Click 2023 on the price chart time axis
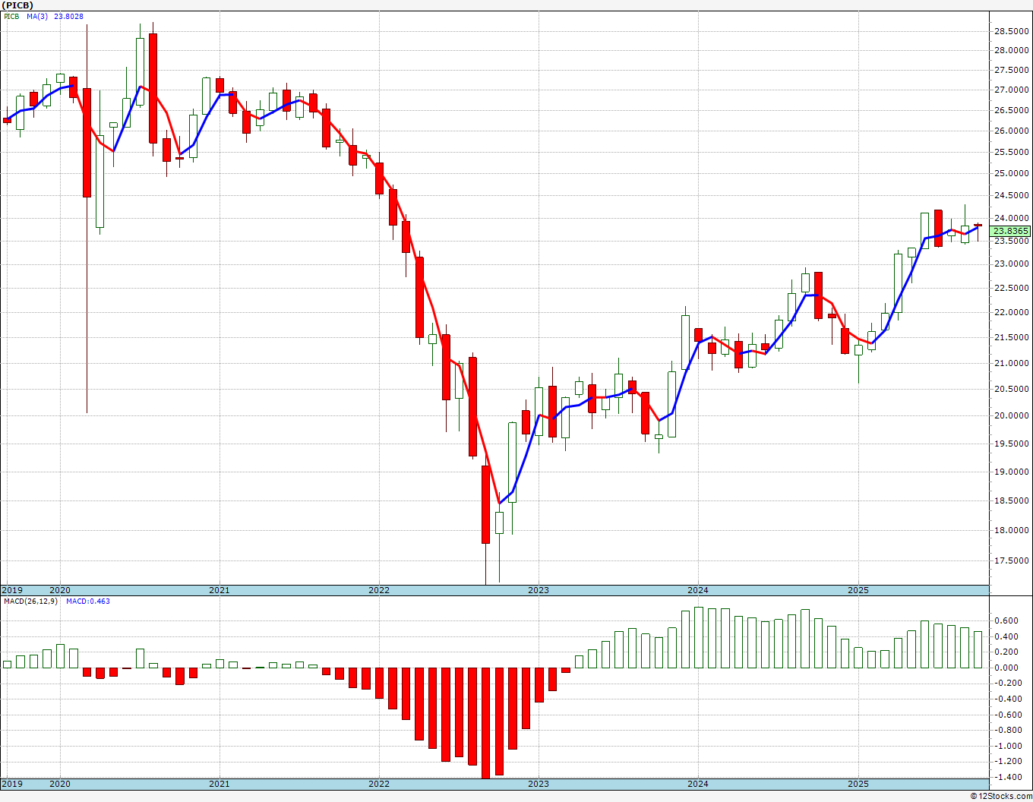This screenshot has height=802, width=1033. [538, 590]
